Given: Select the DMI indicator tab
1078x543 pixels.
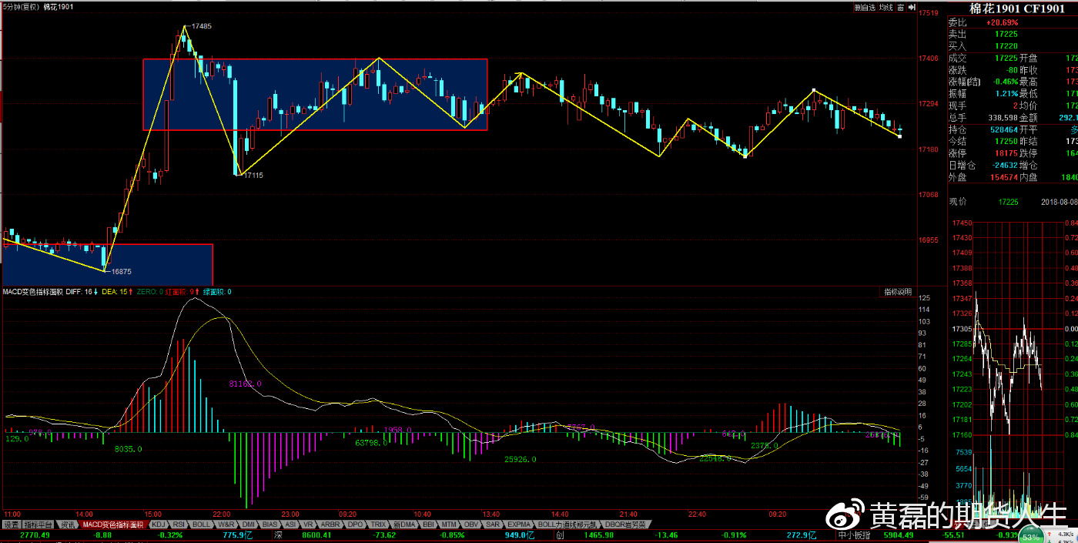Looking at the screenshot, I should [x=249, y=525].
